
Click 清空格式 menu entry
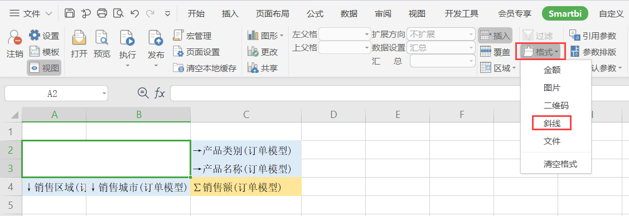(x=560, y=164)
